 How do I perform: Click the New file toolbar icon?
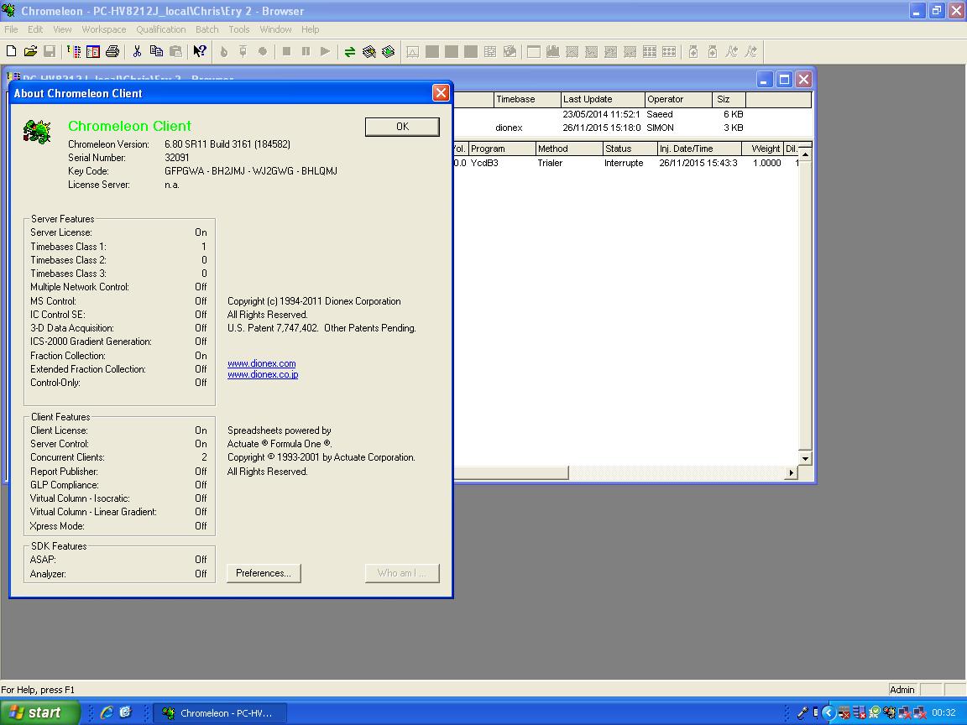[x=11, y=52]
